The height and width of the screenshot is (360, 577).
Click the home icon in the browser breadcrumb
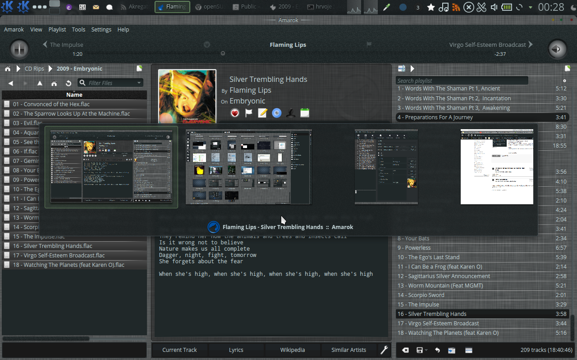click(8, 69)
